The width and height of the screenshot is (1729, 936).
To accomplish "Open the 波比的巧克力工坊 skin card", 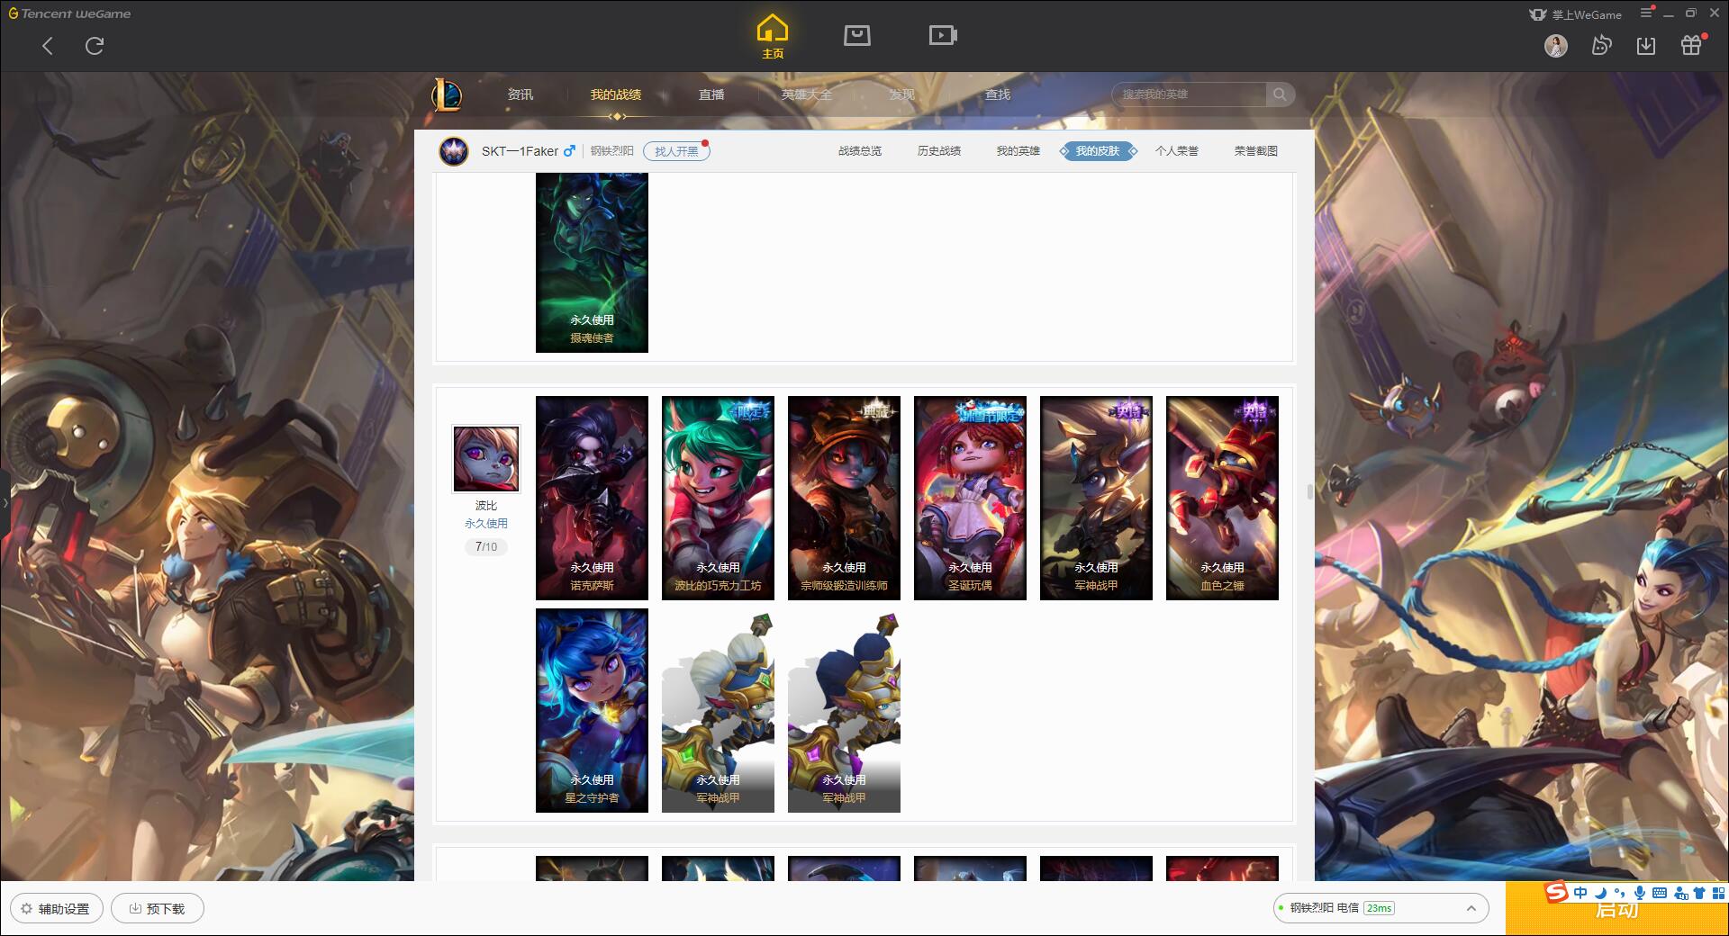I will pyautogui.click(x=718, y=498).
